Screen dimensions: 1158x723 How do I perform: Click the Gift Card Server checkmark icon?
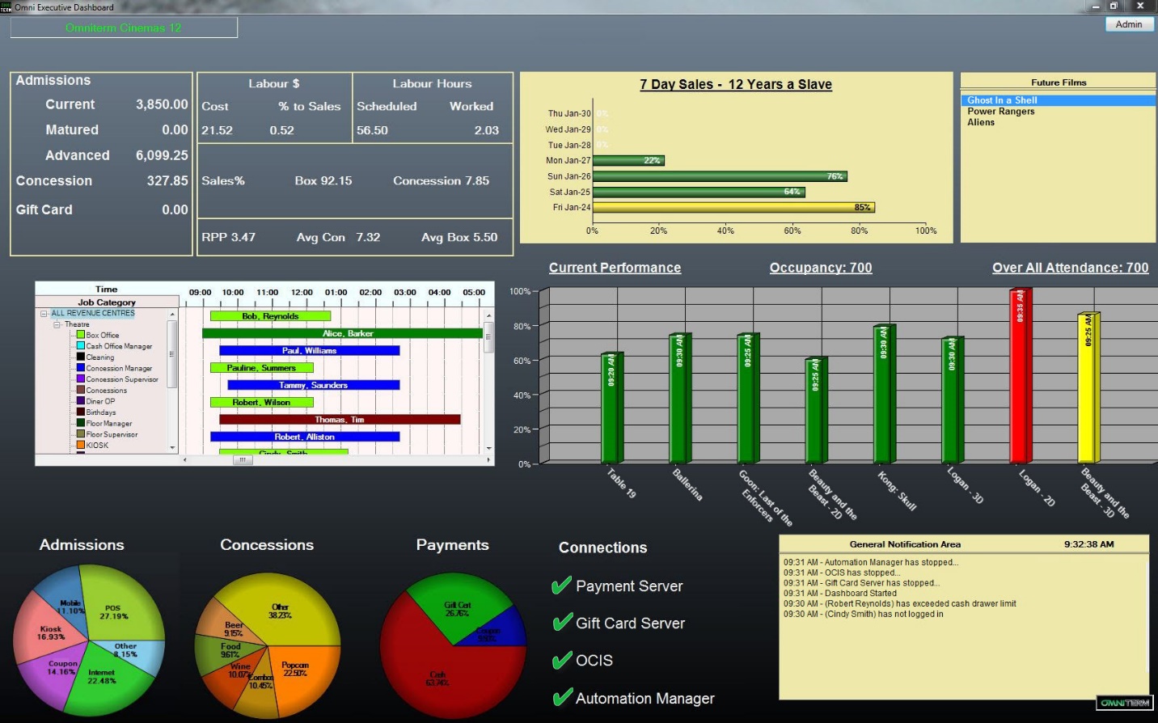pyautogui.click(x=561, y=623)
